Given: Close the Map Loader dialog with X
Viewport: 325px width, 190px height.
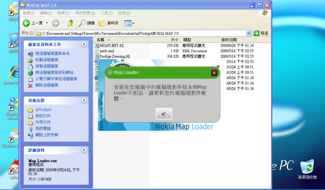Looking at the screenshot, I should click(x=214, y=73).
